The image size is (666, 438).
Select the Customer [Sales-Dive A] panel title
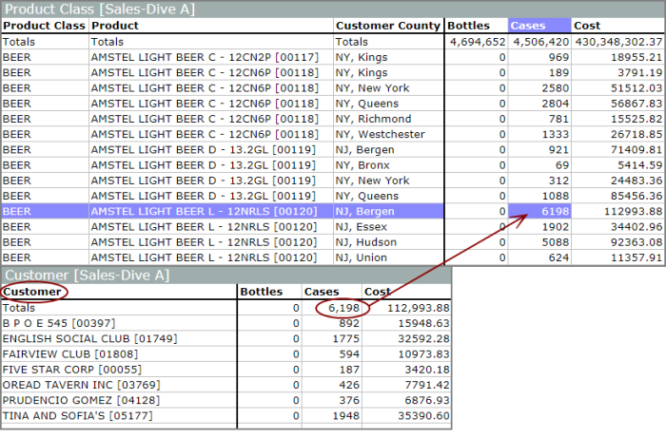88,276
